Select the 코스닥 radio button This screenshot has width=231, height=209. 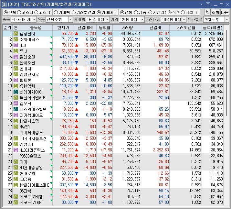pyautogui.click(x=36, y=12)
